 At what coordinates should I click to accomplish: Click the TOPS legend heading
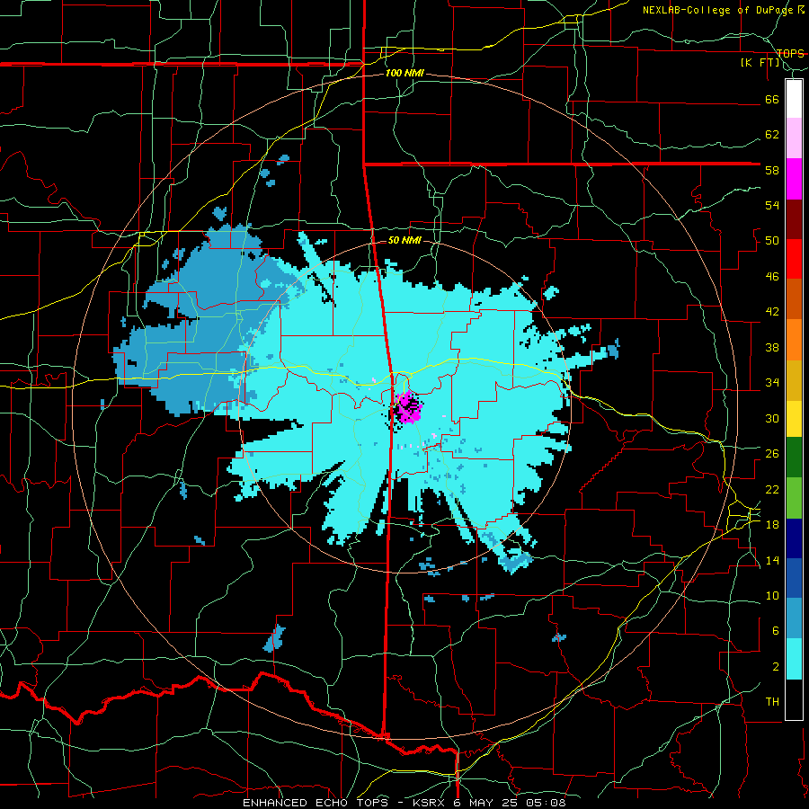point(790,53)
